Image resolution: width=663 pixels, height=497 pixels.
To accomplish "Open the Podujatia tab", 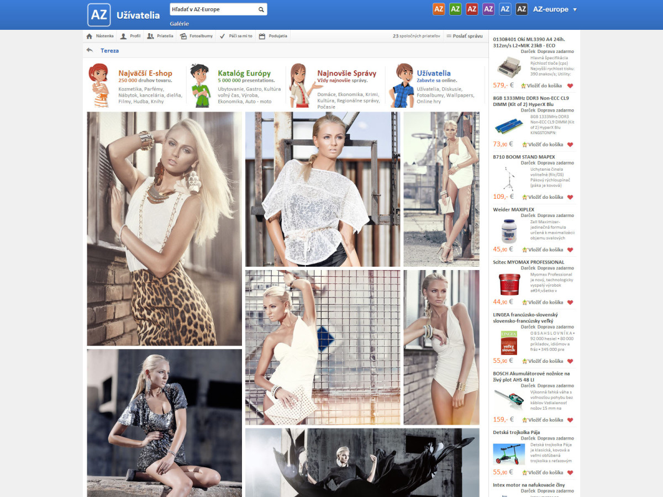I will pos(273,36).
